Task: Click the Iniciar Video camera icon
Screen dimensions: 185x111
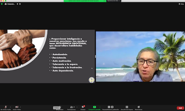Action: pyautogui.click(x=17, y=107)
